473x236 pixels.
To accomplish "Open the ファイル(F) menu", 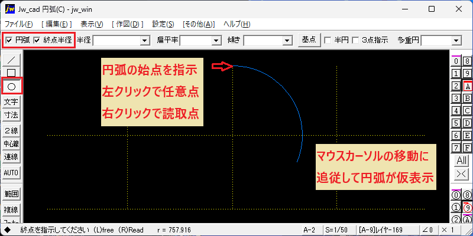I will click(x=19, y=24).
